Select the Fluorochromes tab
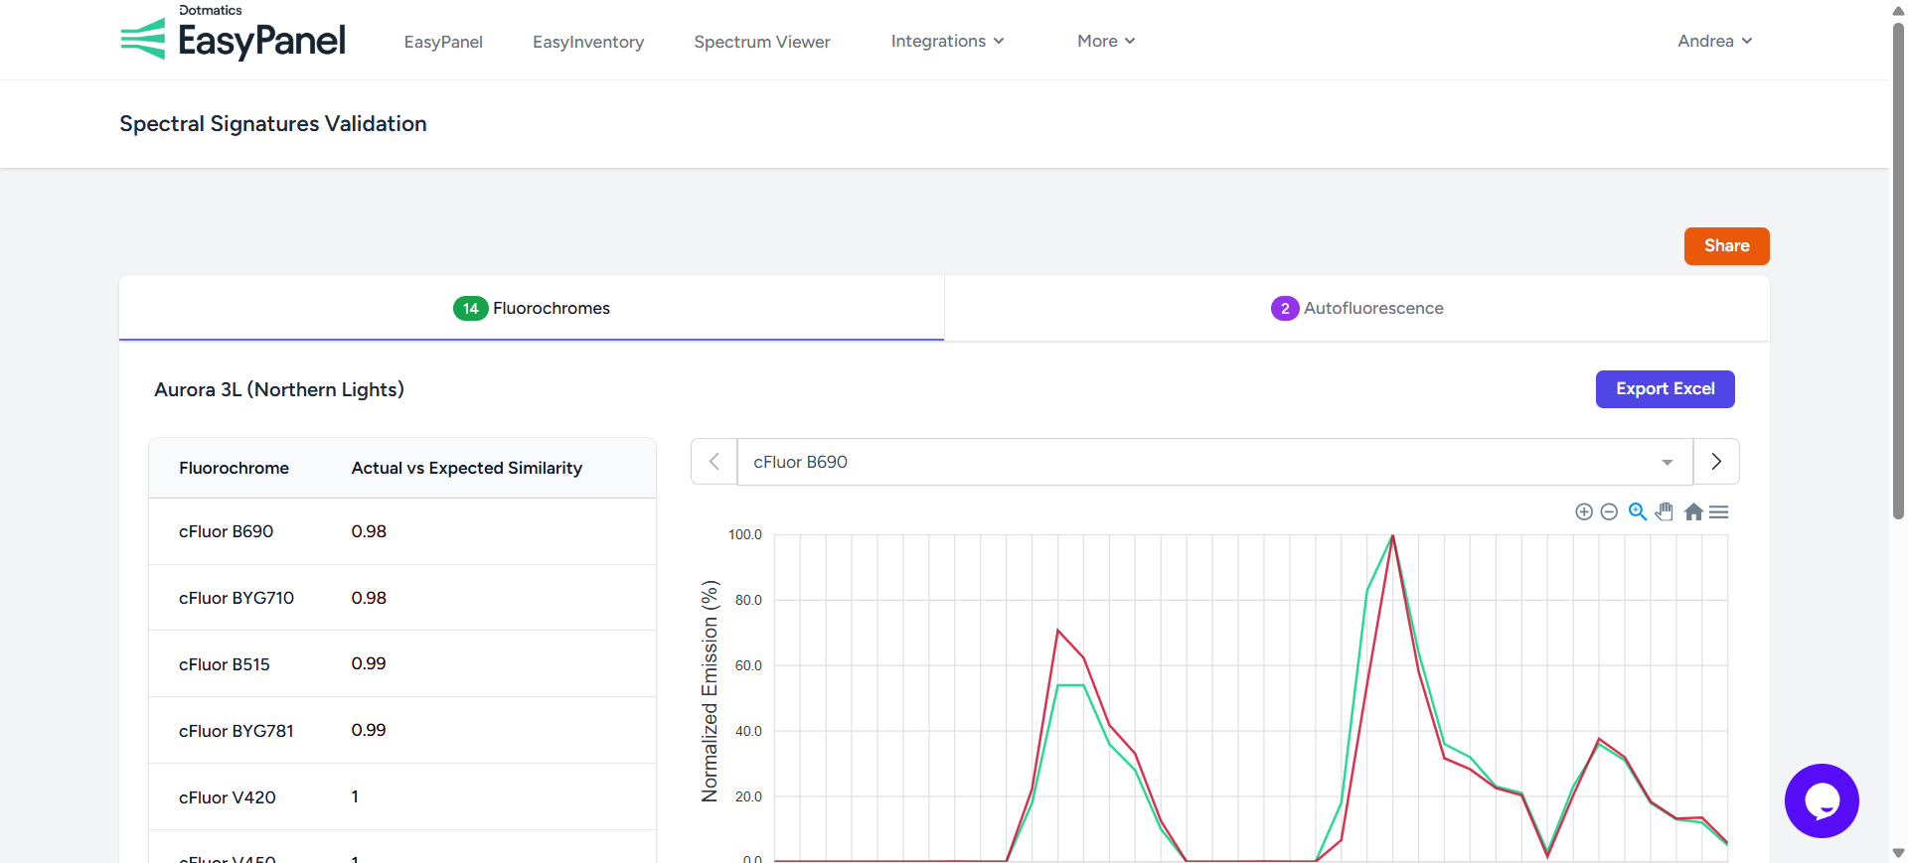This screenshot has width=1908, height=863. [532, 308]
